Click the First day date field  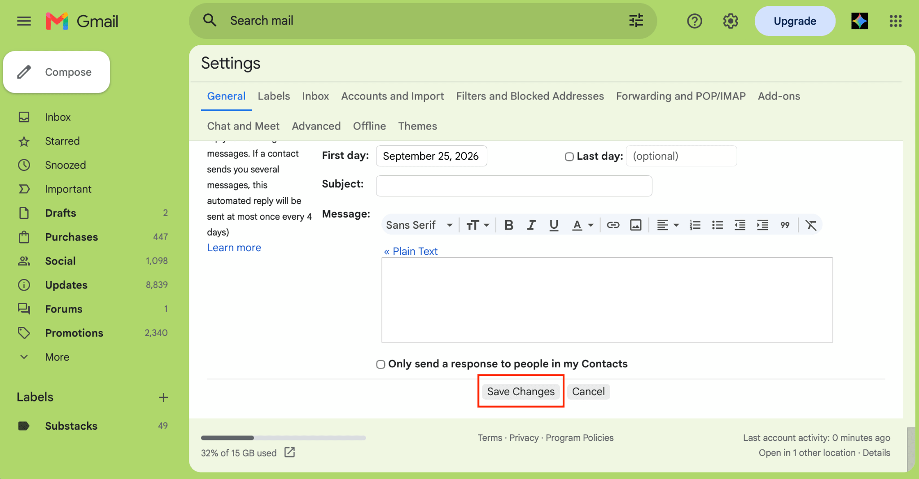[x=431, y=156]
